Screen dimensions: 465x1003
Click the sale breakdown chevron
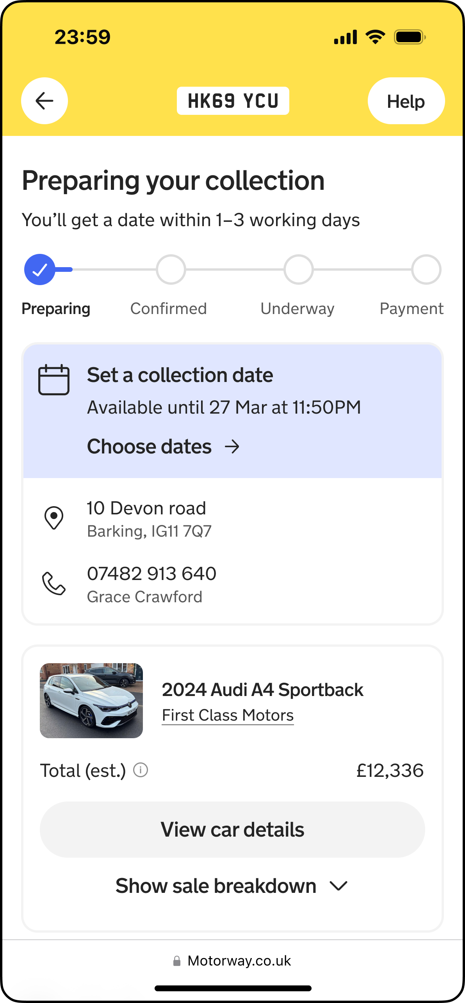(339, 886)
